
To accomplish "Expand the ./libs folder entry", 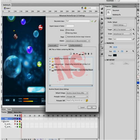I will (x=50, y=67).
